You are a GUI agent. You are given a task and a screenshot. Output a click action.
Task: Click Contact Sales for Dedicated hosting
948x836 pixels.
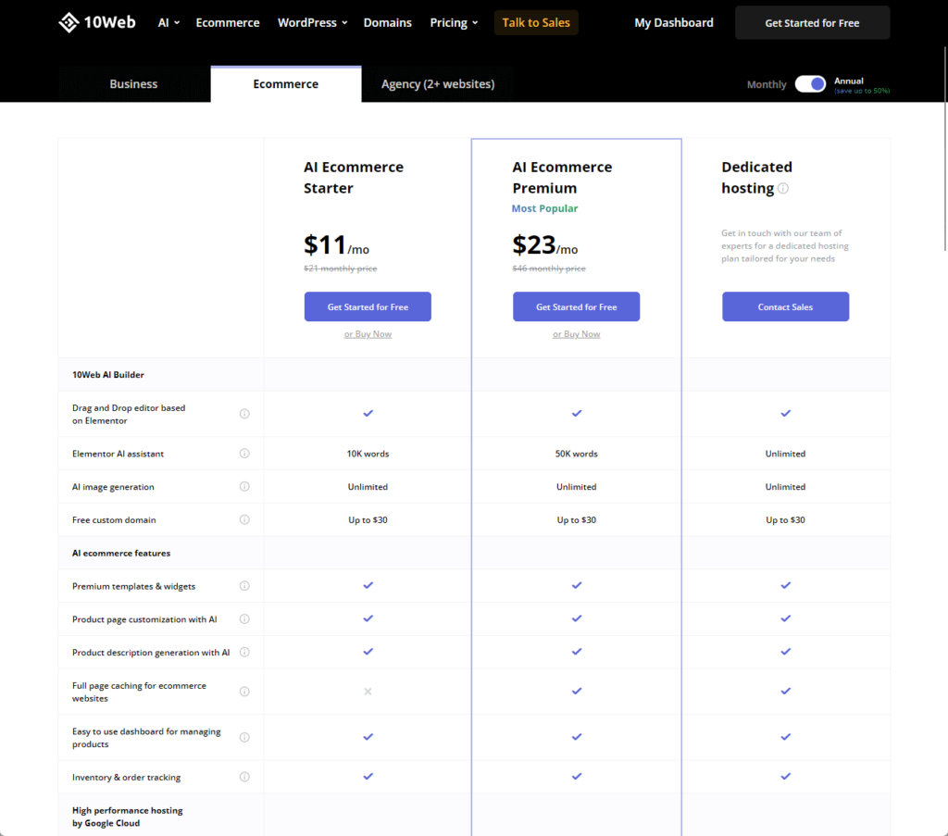click(x=785, y=306)
